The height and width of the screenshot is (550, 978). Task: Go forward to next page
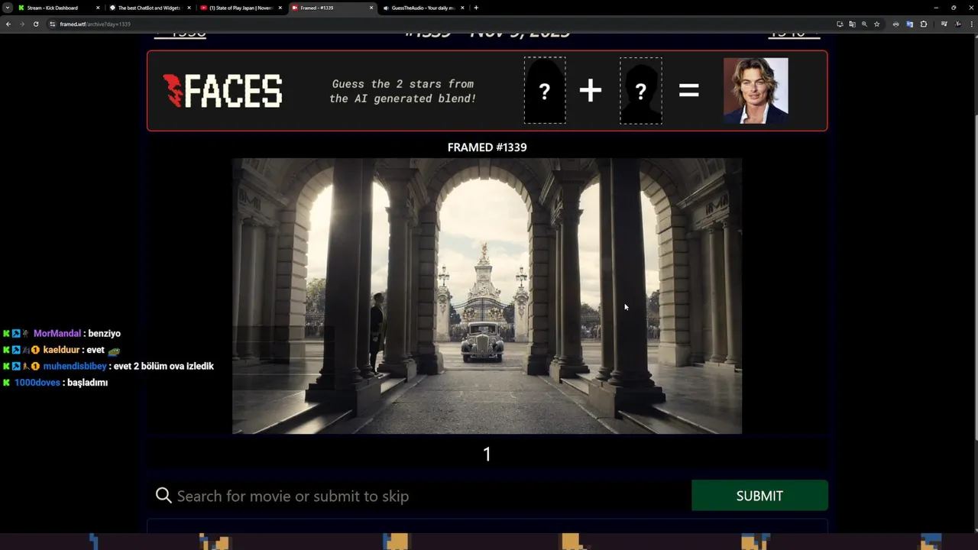pos(21,24)
